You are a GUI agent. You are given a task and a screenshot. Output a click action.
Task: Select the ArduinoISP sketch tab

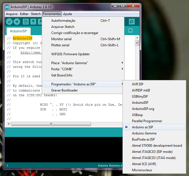coord(18,31)
